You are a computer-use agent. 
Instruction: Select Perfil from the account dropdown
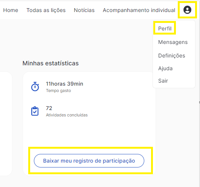tap(165, 29)
